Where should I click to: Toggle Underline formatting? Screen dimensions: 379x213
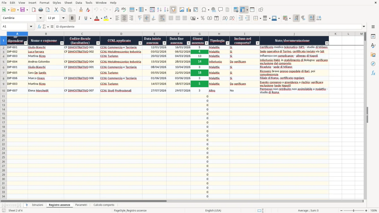click(86, 18)
